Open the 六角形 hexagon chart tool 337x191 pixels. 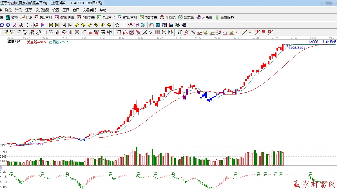(x=204, y=17)
